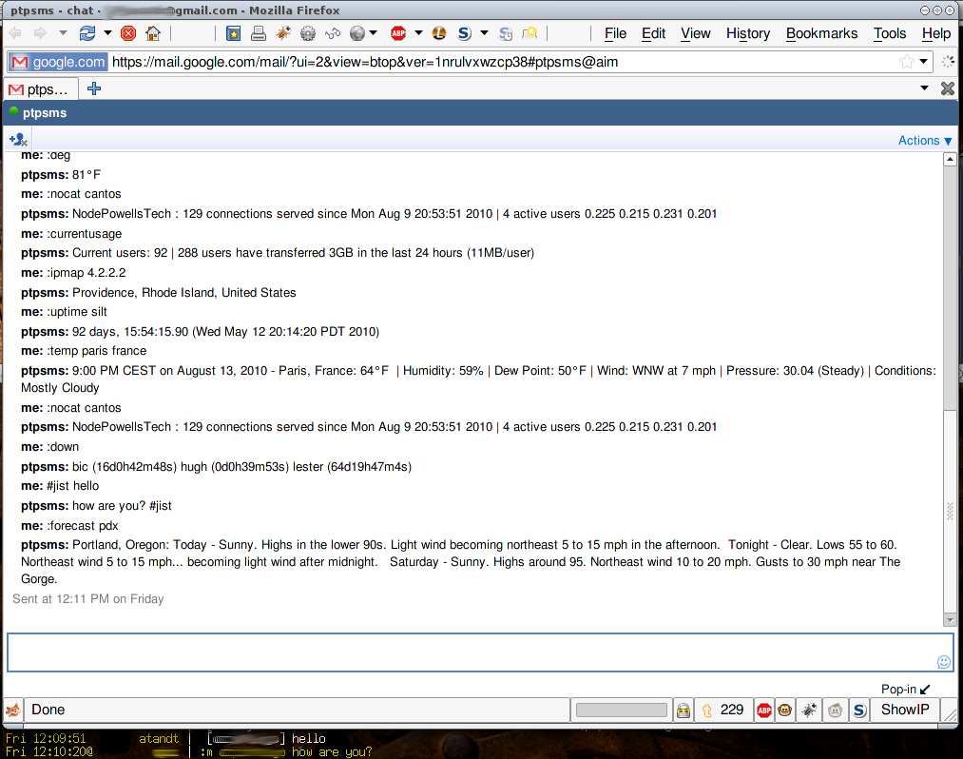
Task: Click the Reload page icon
Action: 87,33
